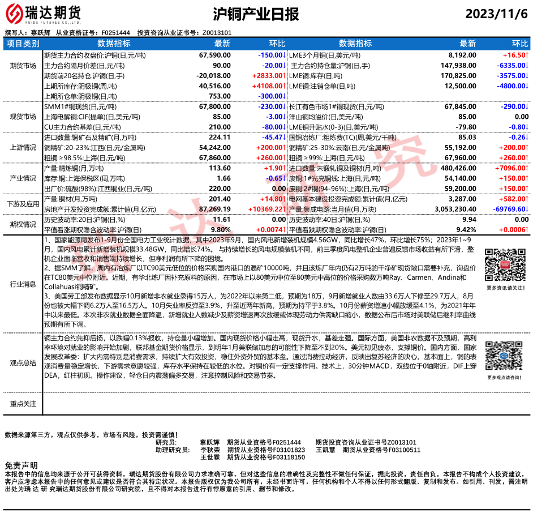Select the 期货市场 category row label
Screen dimensions: 533x513
23,66
